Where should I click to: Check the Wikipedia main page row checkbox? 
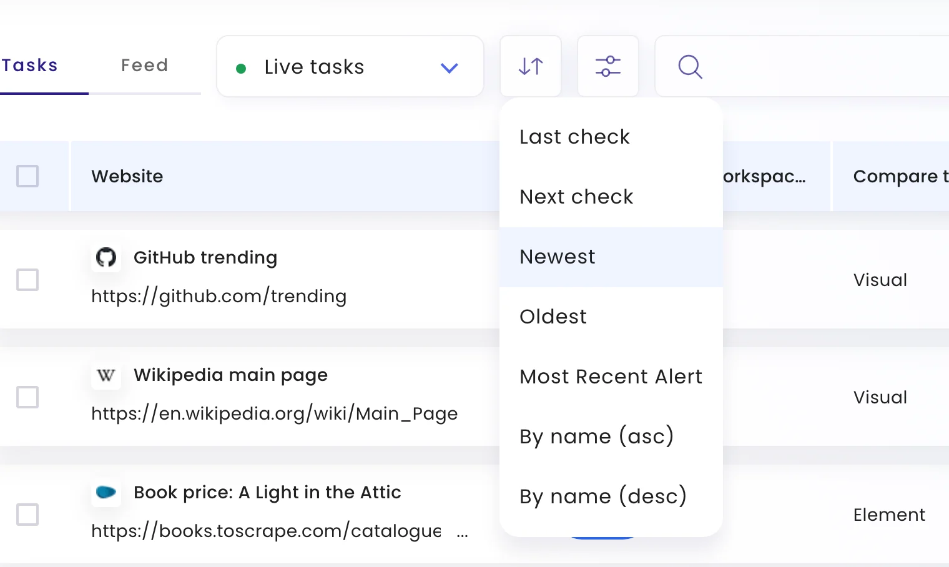pos(27,397)
